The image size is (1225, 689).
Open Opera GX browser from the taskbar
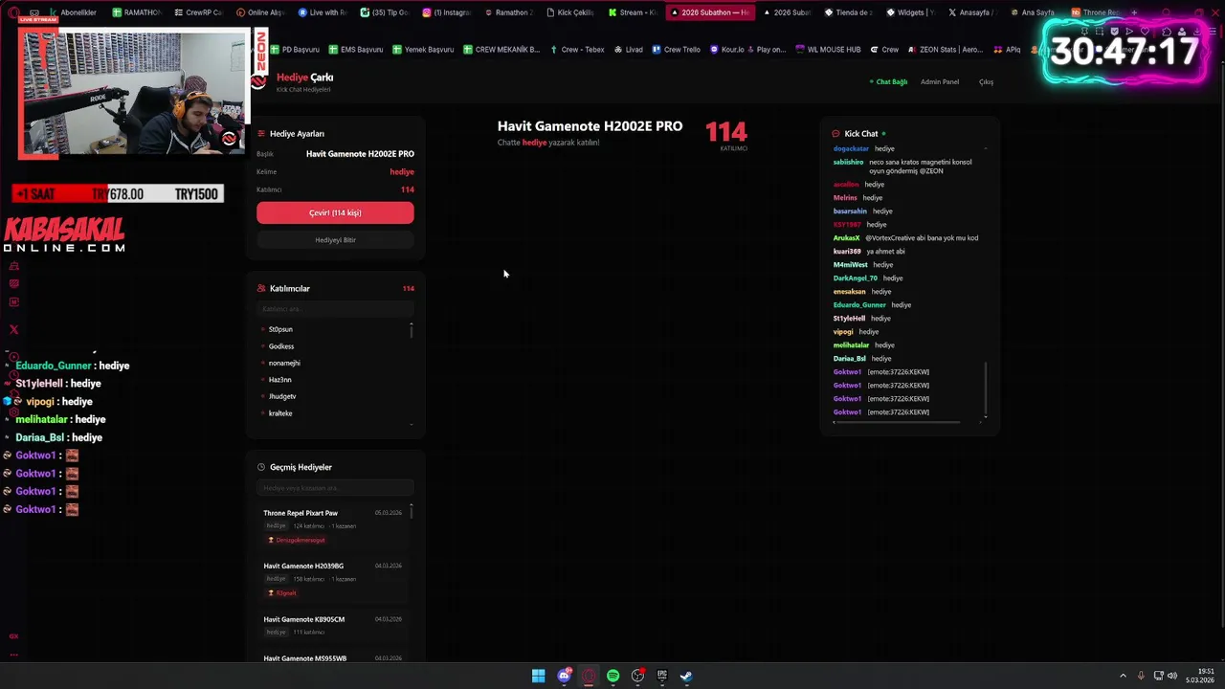589,676
